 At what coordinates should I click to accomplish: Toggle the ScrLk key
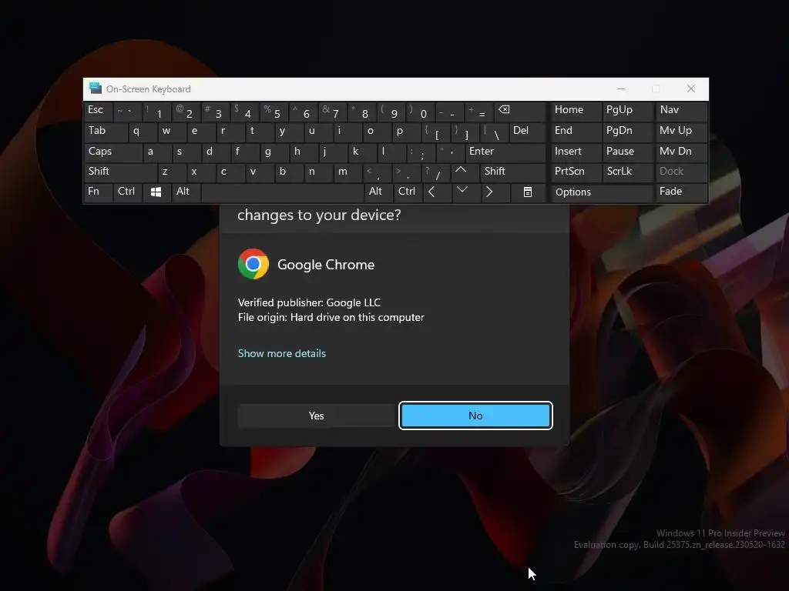tap(627, 172)
